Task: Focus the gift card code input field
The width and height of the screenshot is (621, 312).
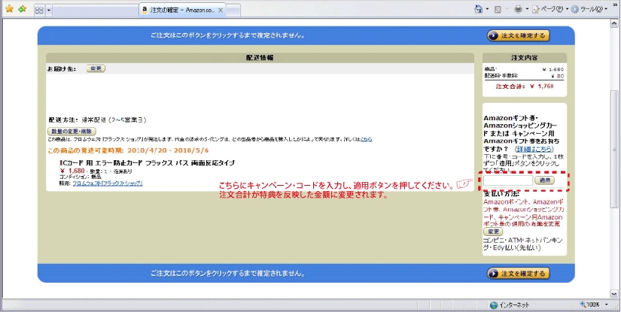Action: pos(508,180)
